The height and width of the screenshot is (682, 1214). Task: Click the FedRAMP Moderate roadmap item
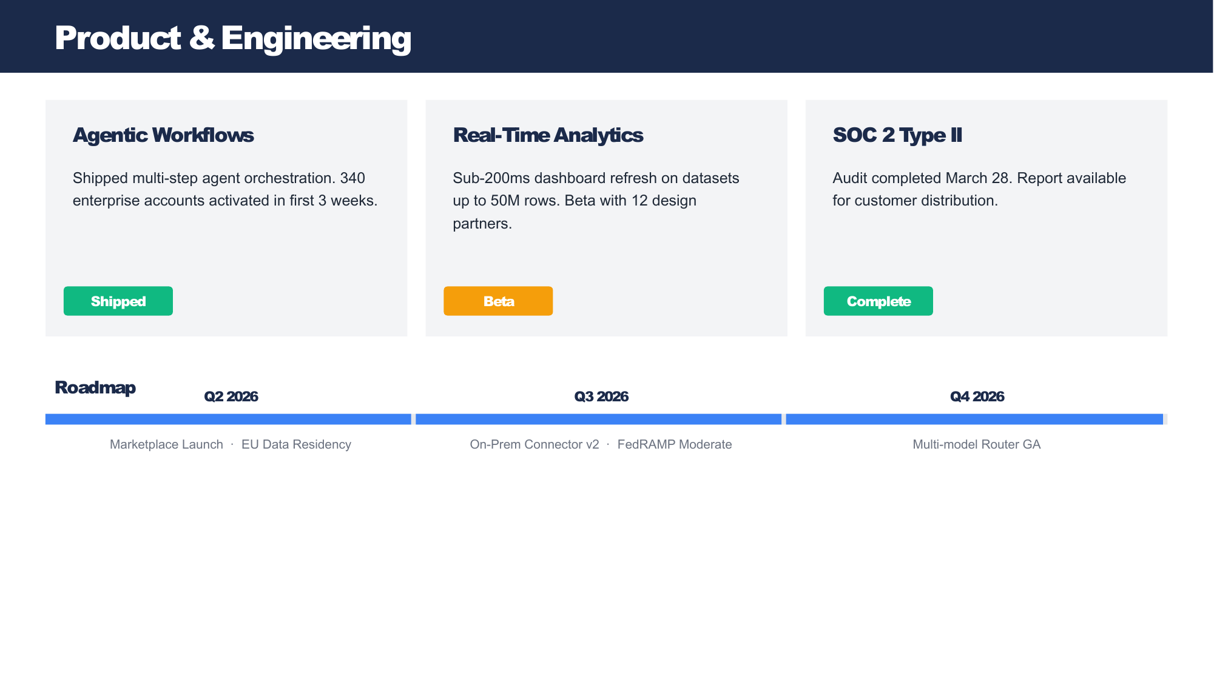675,444
